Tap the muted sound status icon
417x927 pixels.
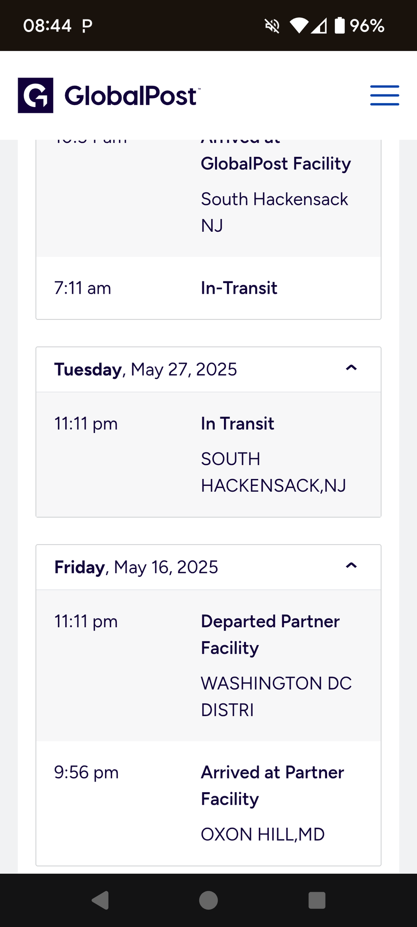point(272,26)
